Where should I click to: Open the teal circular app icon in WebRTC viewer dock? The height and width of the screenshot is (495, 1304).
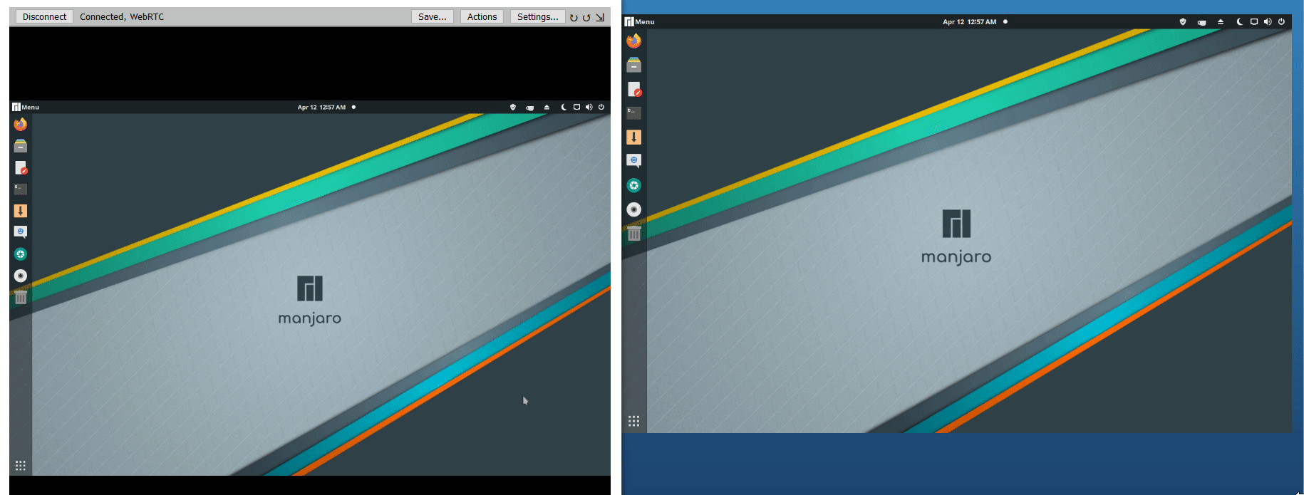coord(21,254)
